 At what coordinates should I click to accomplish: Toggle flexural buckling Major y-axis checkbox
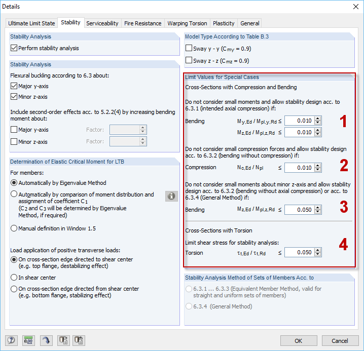pos(14,86)
